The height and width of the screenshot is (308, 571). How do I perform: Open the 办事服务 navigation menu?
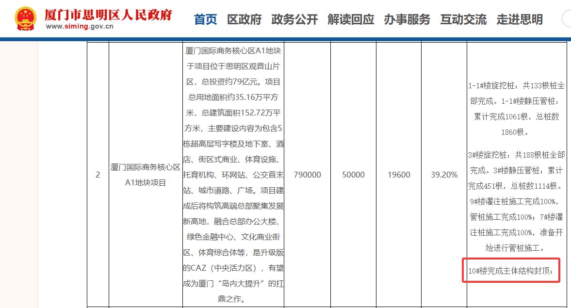click(407, 19)
